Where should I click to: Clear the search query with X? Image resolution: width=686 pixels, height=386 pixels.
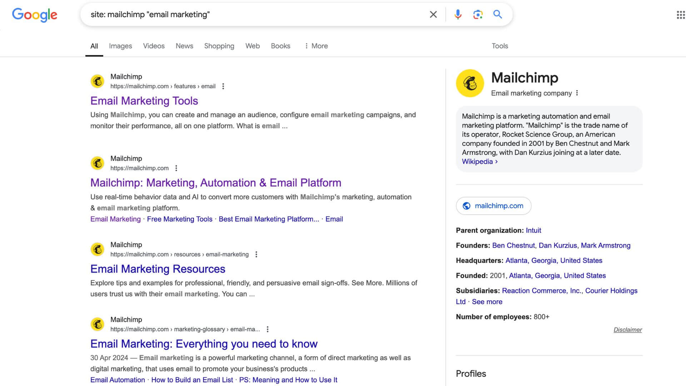433,14
